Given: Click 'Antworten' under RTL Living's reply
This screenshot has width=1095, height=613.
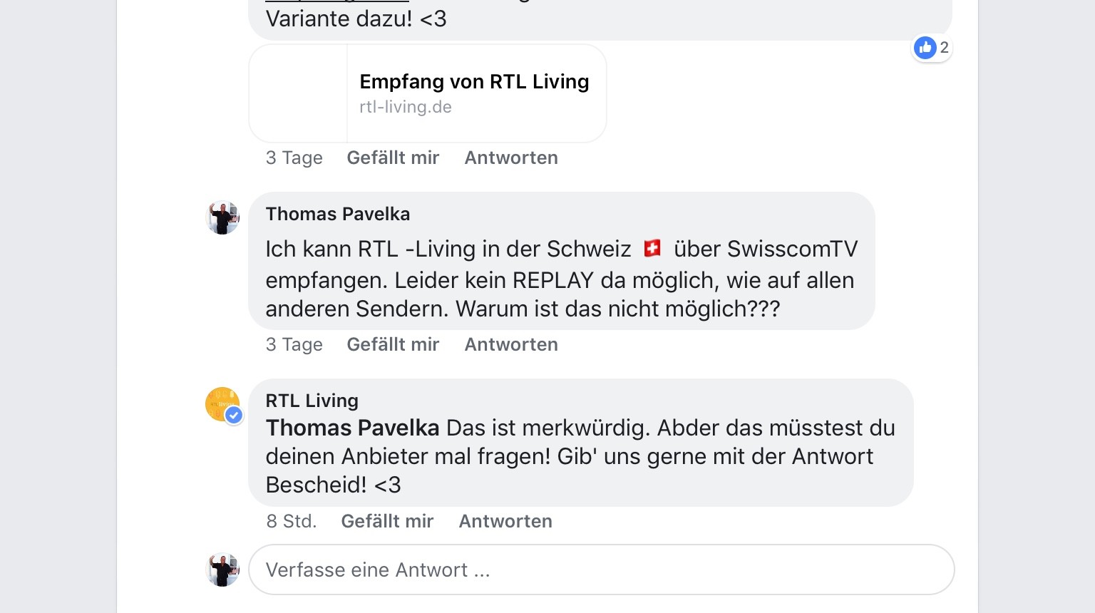Looking at the screenshot, I should (505, 521).
